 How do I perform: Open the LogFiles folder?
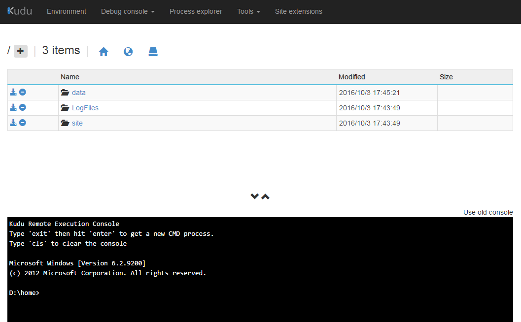(85, 108)
